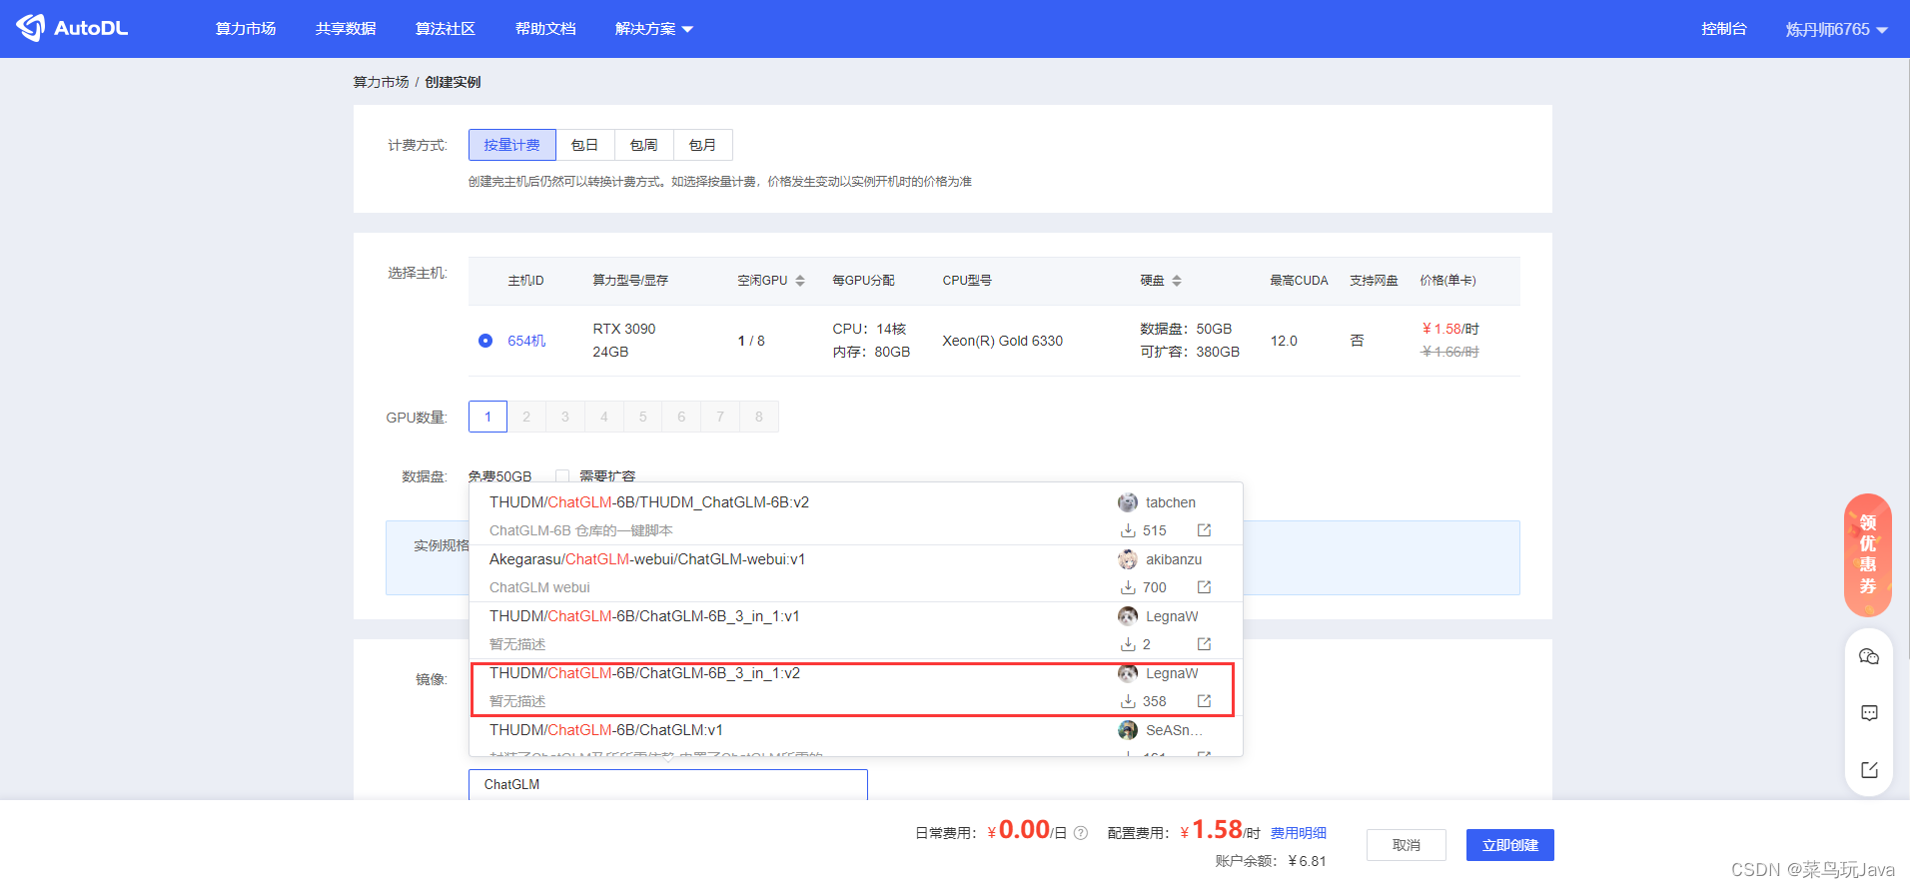This screenshot has width=1910, height=888.
Task: Open WeChat support floating icon
Action: point(1869,656)
